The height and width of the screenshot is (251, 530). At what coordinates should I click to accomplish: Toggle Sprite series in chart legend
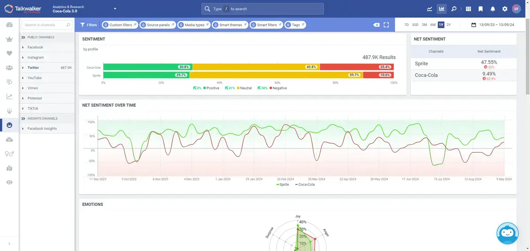click(x=282, y=185)
